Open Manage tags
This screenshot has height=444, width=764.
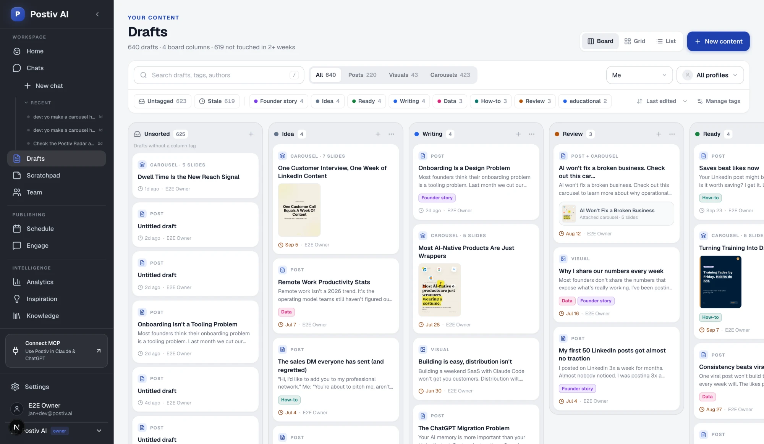click(x=719, y=101)
